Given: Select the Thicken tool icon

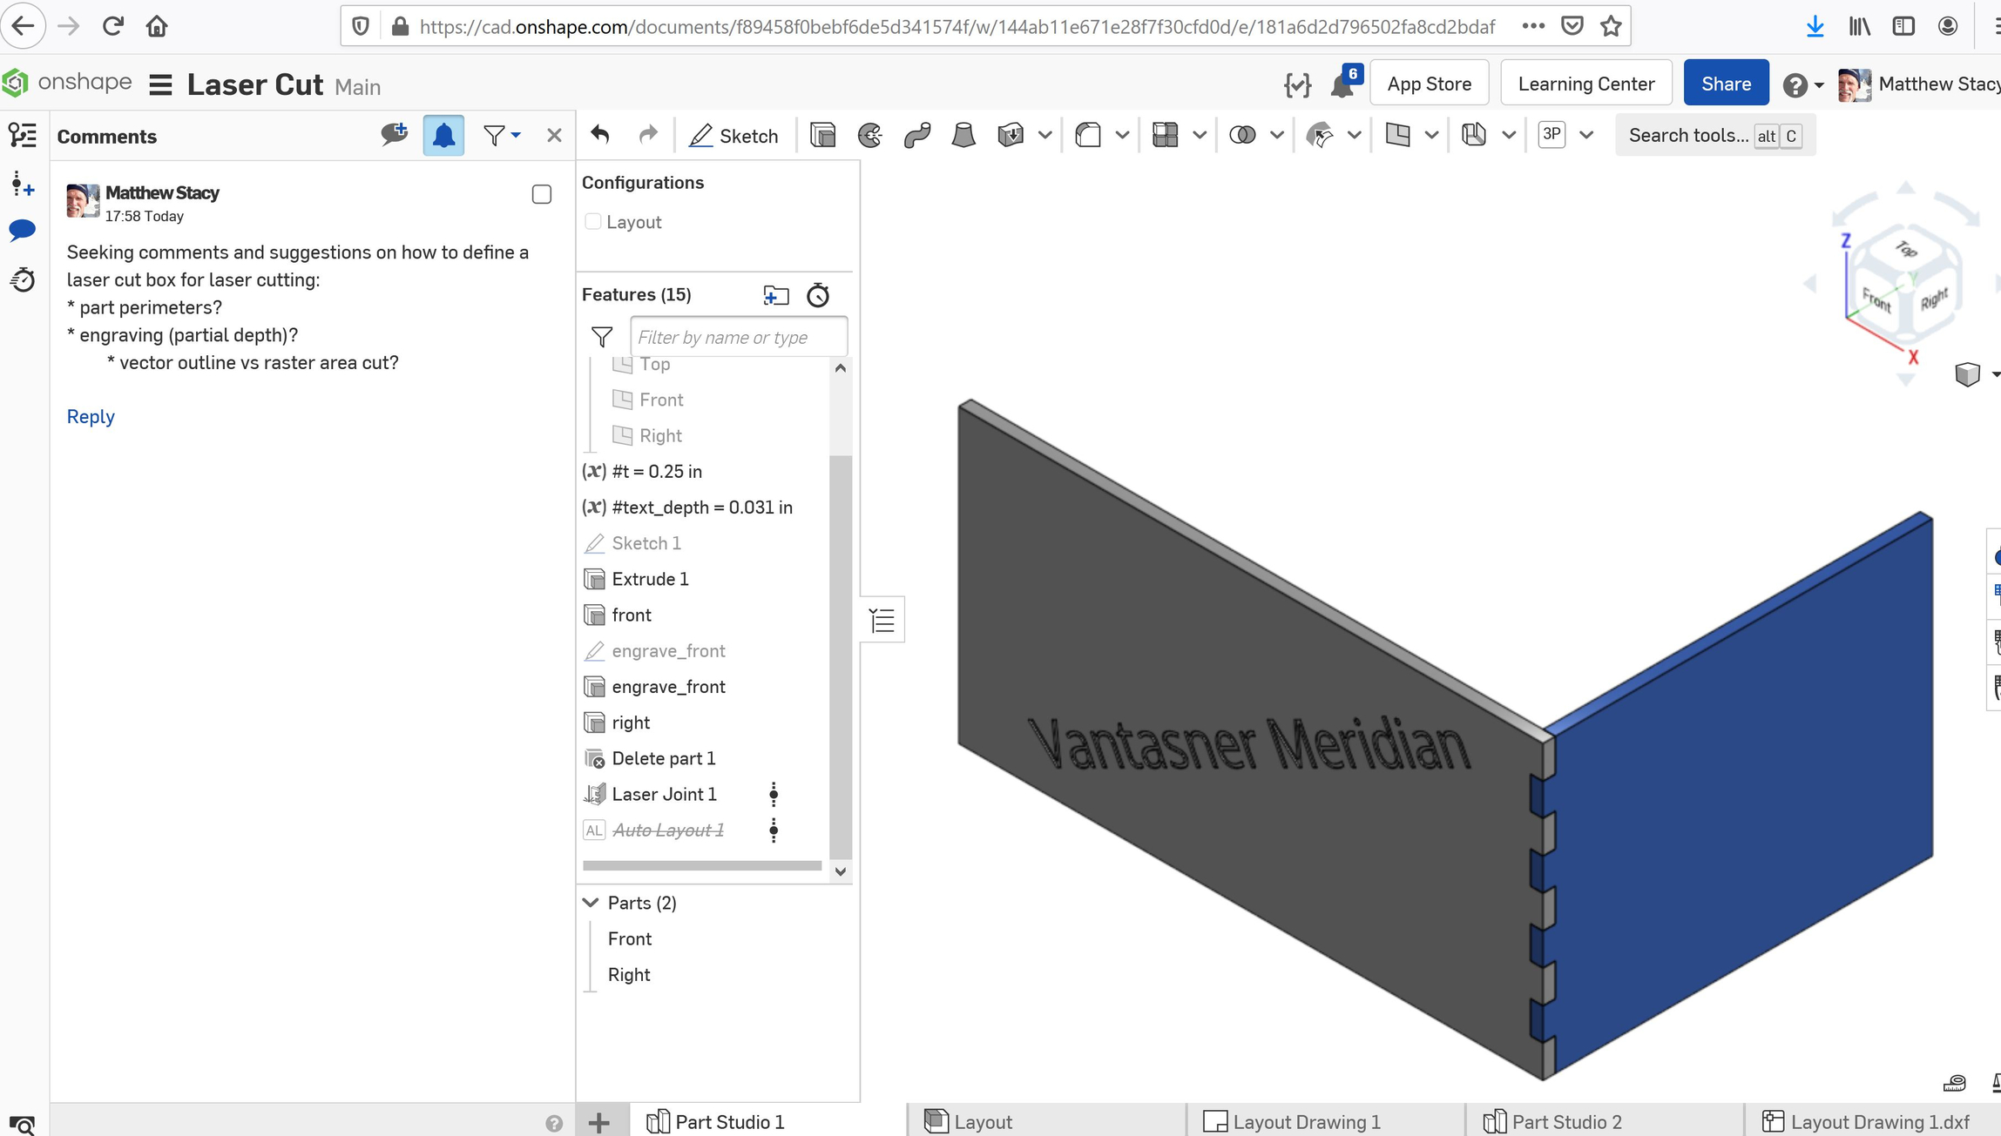Looking at the screenshot, I should pos(1011,135).
